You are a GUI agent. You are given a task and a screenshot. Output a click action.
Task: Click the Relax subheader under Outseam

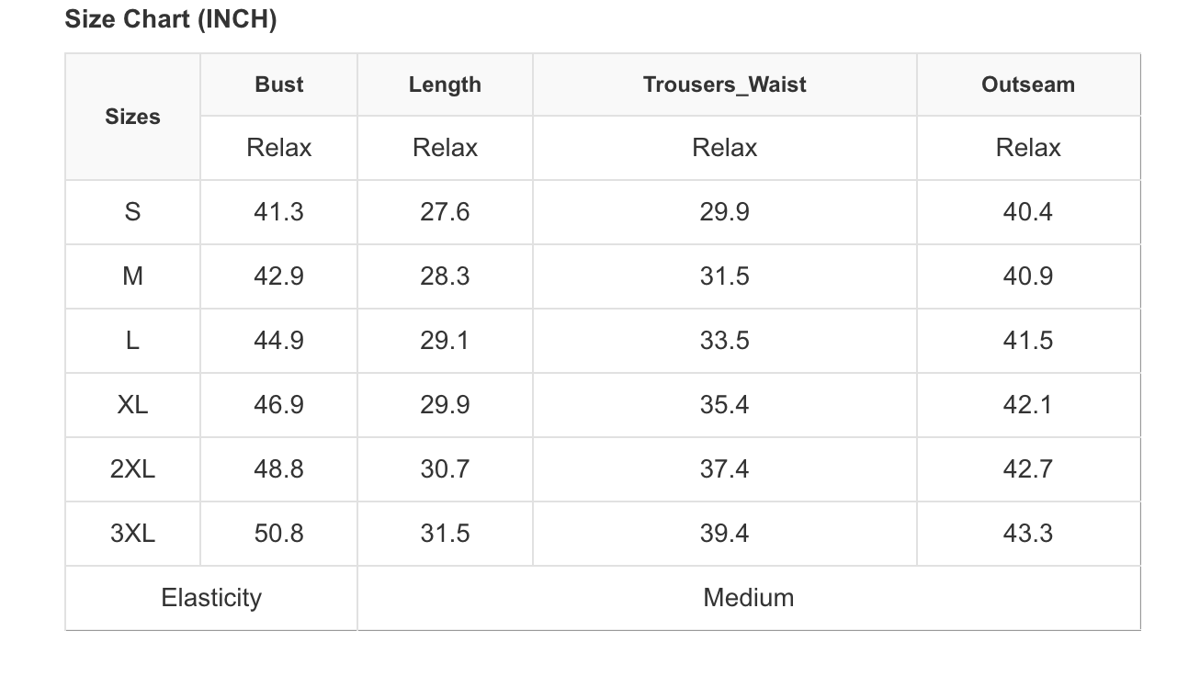(x=1027, y=148)
